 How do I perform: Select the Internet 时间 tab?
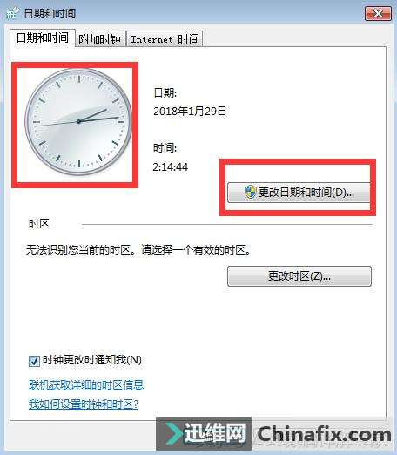[165, 39]
